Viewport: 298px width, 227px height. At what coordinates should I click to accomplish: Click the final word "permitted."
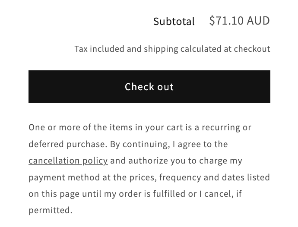51,210
